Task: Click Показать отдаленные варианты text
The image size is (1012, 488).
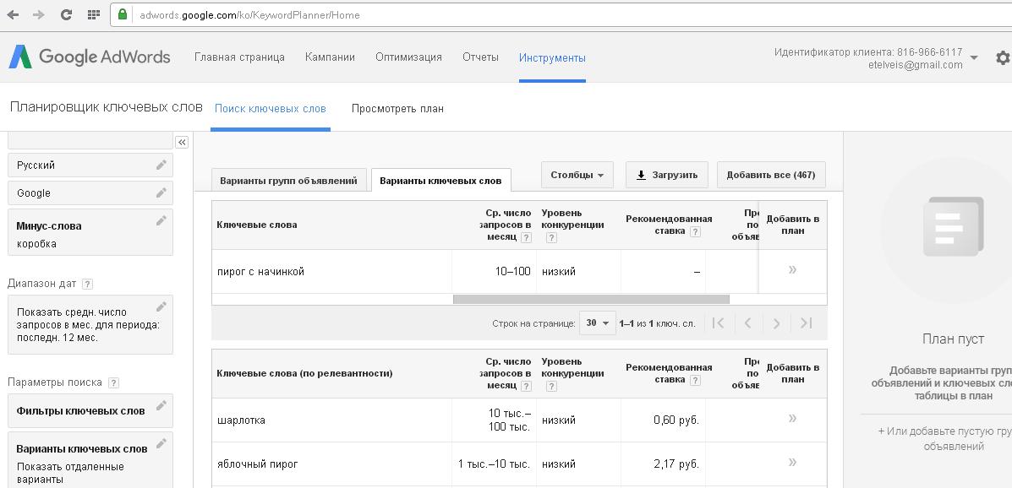Action: tap(70, 473)
